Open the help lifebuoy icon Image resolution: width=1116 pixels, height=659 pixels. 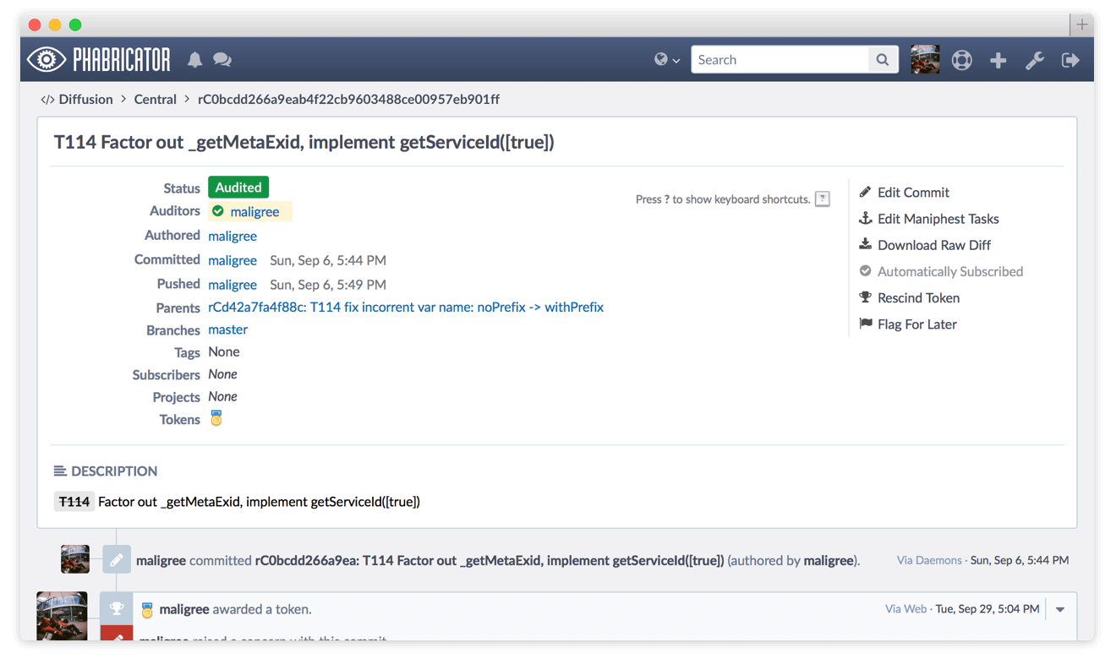click(962, 60)
